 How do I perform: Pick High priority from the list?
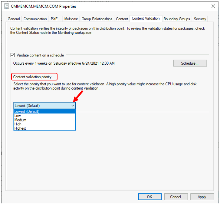pyautogui.click(x=44, y=124)
